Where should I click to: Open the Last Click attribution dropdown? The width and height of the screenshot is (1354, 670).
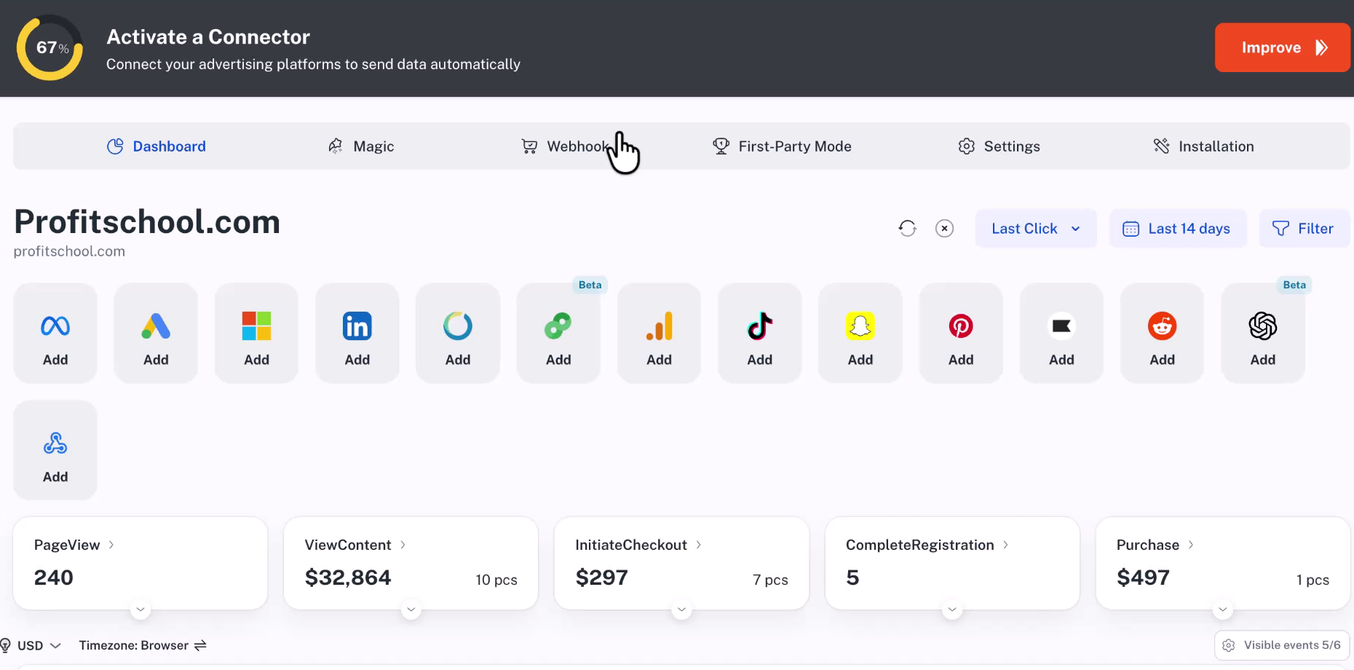[x=1036, y=229]
